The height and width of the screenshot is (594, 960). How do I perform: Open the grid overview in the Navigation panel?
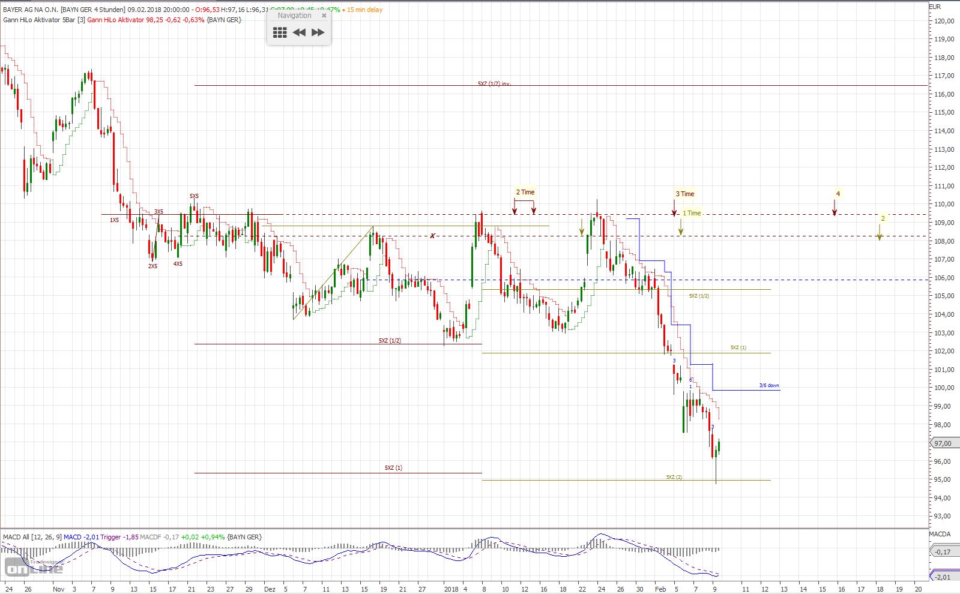tap(280, 32)
